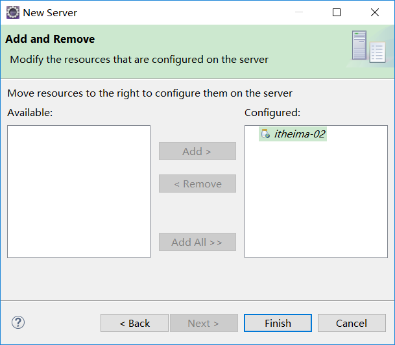Image resolution: width=395 pixels, height=345 pixels.
Task: Click the Available: label
Action: [30, 112]
